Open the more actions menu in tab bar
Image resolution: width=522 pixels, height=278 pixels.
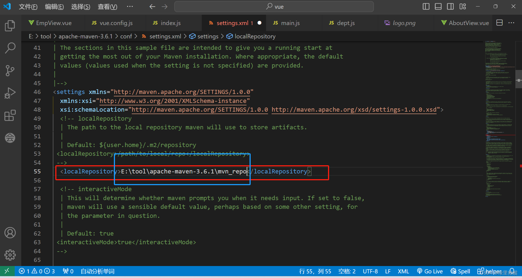(511, 23)
